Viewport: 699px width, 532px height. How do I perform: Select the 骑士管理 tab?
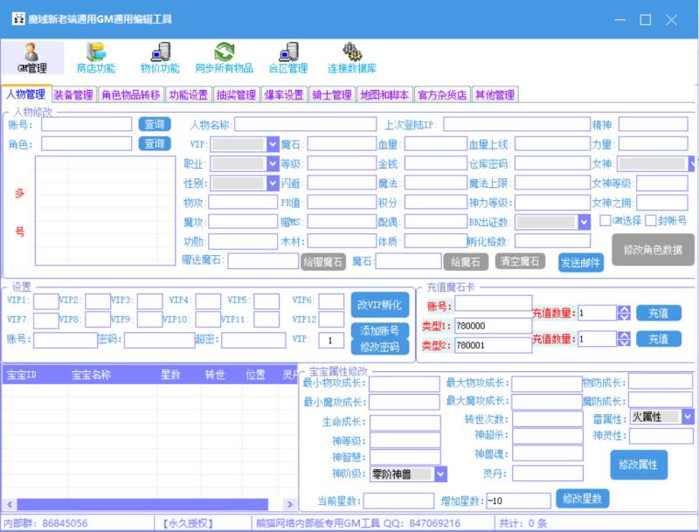[x=332, y=95]
